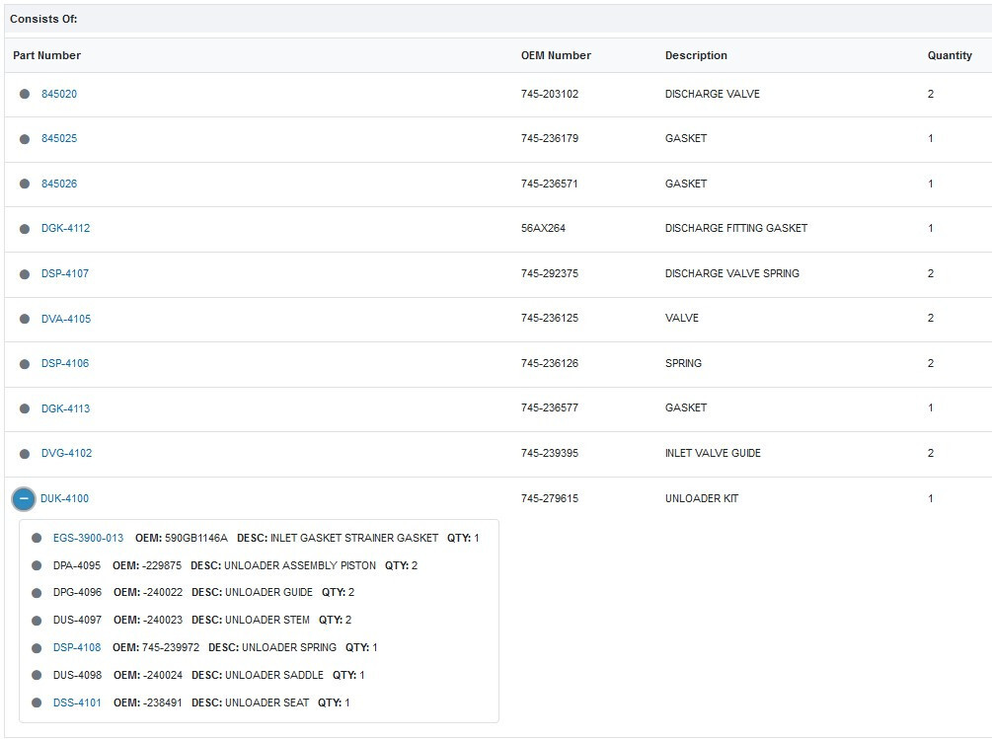Screen dimensions: 992x739
Task: Open the DGK-4113 gasket part link
Action: tap(65, 408)
